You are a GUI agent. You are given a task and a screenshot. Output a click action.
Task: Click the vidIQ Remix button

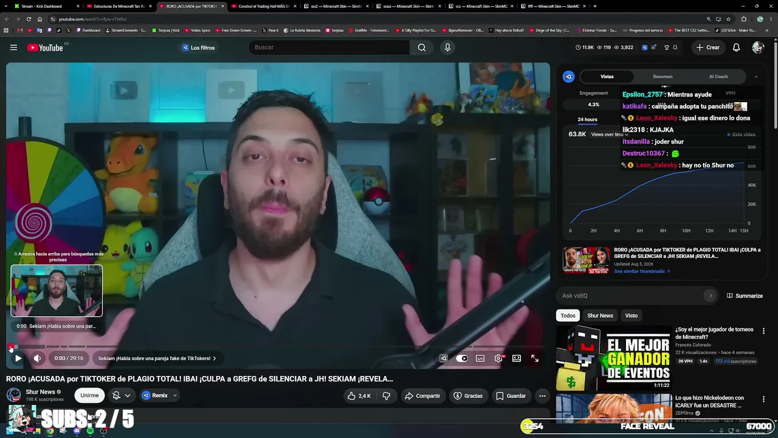pyautogui.click(x=155, y=395)
